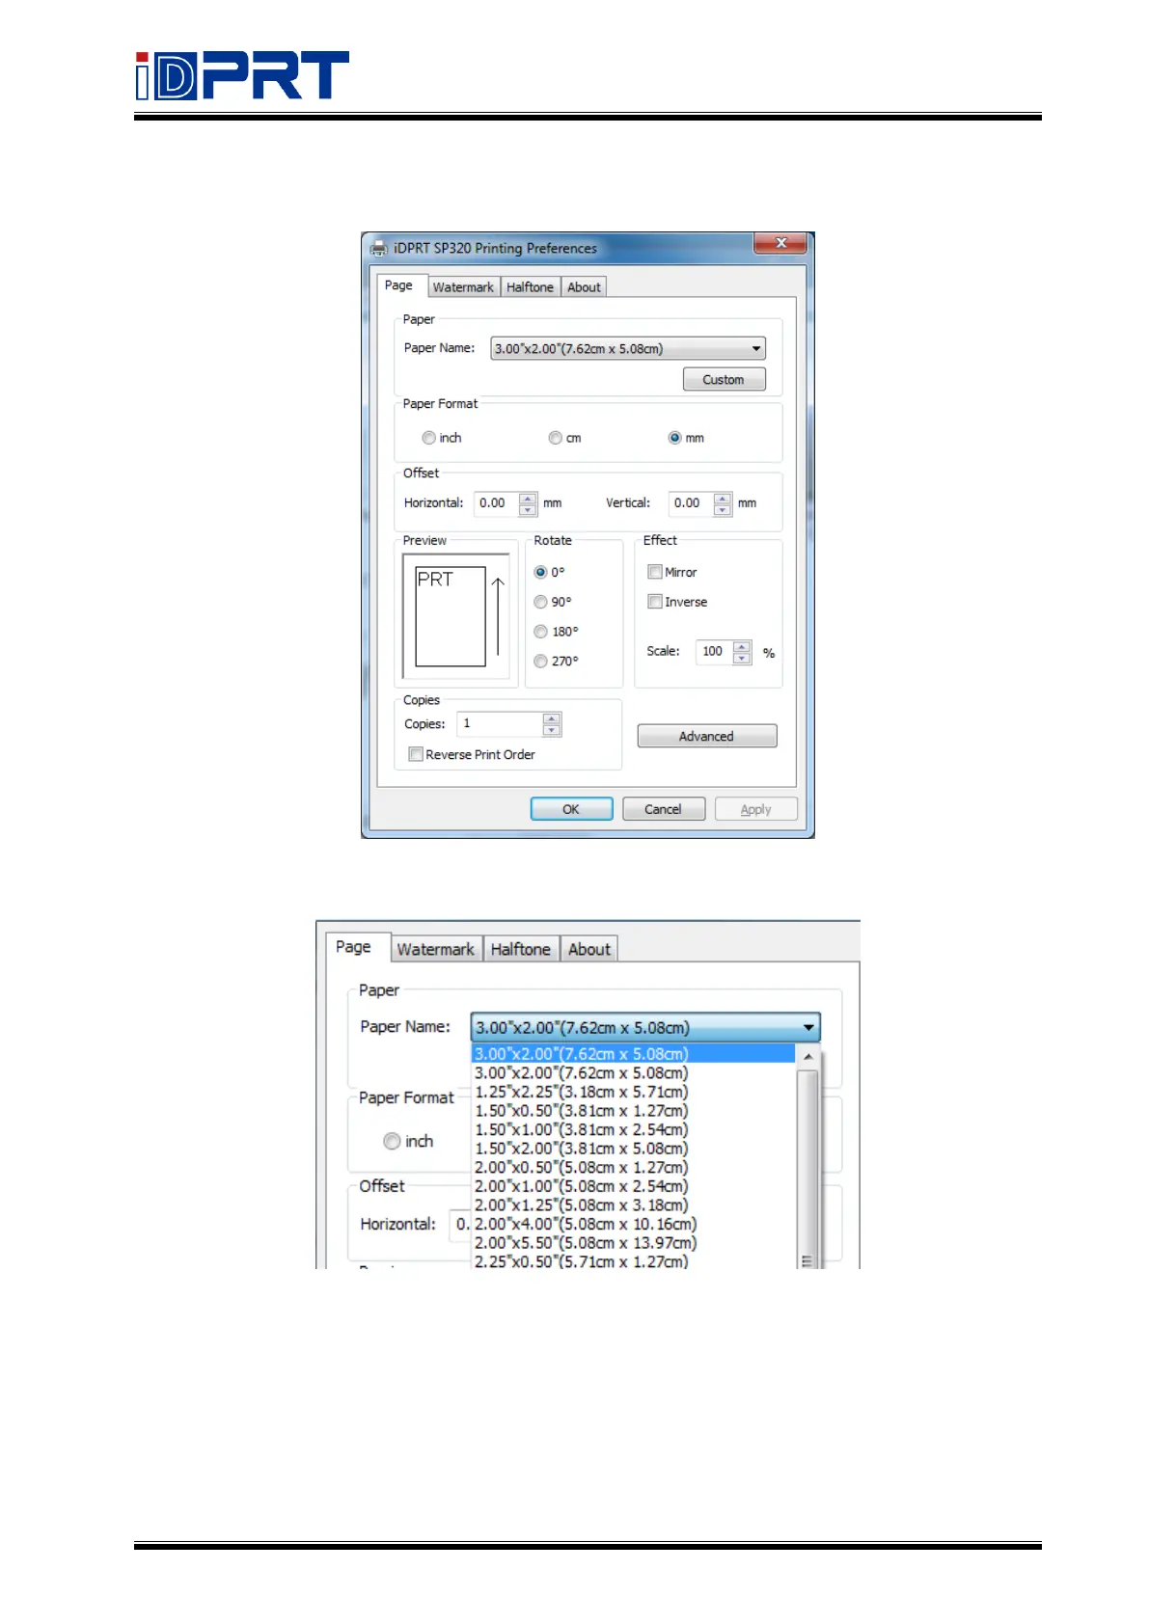Close the iDPRT SP320 Printing Preferences dialog
This screenshot has height=1624, width=1149.
[780, 243]
